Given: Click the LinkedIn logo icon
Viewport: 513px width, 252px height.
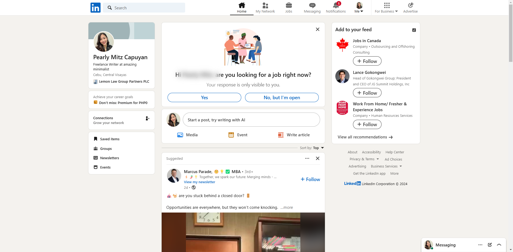Looking at the screenshot, I should coord(95,8).
